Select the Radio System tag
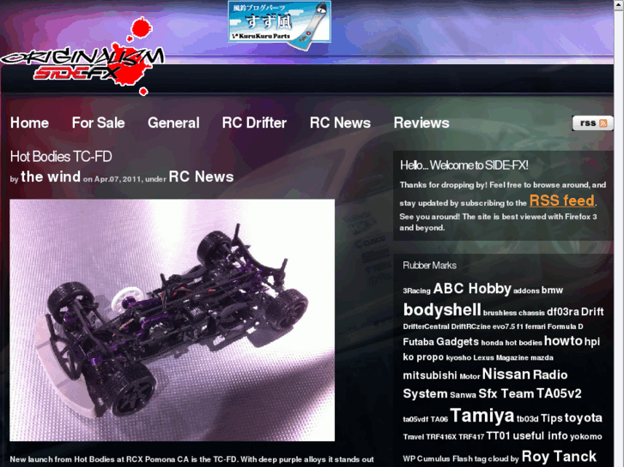This screenshot has width=624, height=467. pos(485,384)
